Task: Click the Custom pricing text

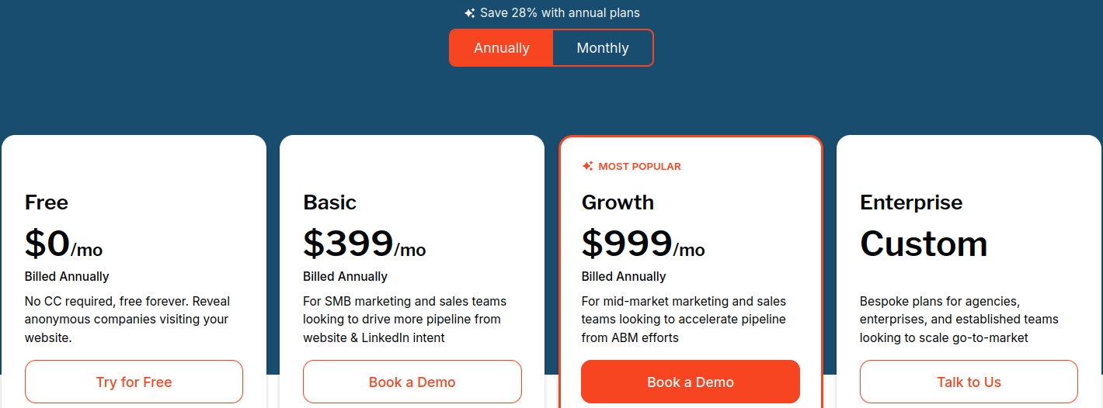Action: point(924,244)
